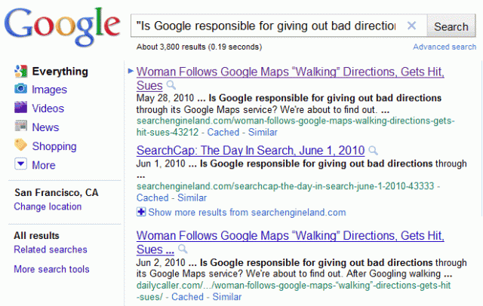Open the Shopping search icon

(20, 146)
